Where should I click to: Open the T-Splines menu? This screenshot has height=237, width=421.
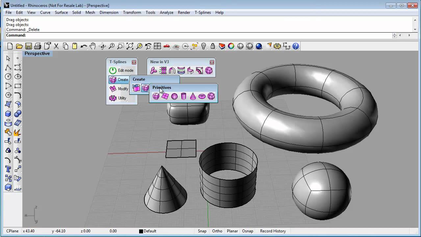(x=203, y=13)
